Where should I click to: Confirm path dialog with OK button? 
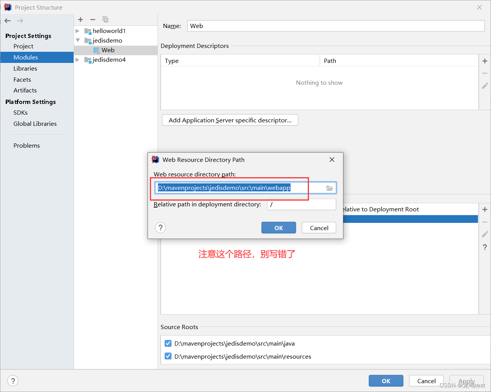[x=279, y=228]
